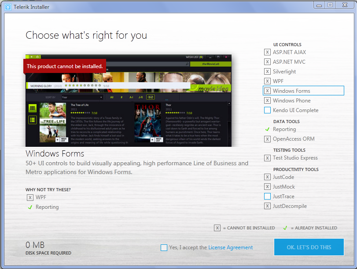Click the JustCode checkbox

point(267,177)
